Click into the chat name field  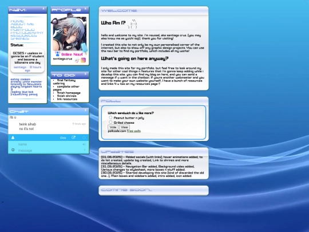point(49,144)
